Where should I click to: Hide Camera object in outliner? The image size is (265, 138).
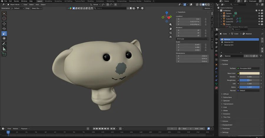[x=259, y=13]
